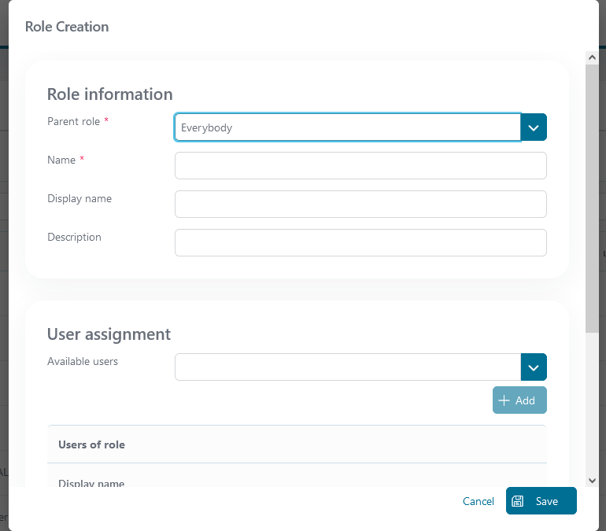Click the Role Creation dialog title
The height and width of the screenshot is (531, 606).
coord(67,27)
